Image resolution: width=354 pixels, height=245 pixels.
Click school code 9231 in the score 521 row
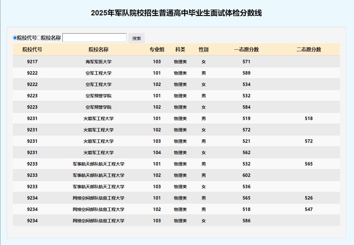click(x=32, y=141)
